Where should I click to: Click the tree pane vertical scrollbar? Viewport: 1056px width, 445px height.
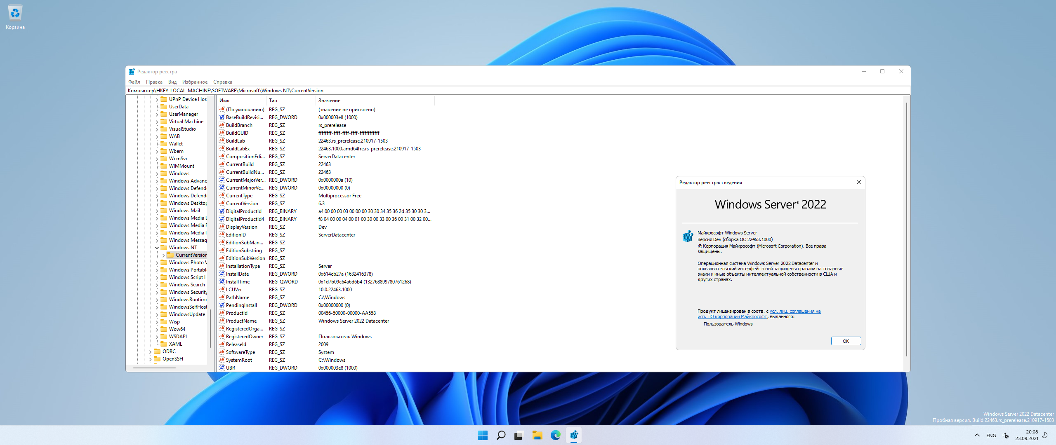210,328
